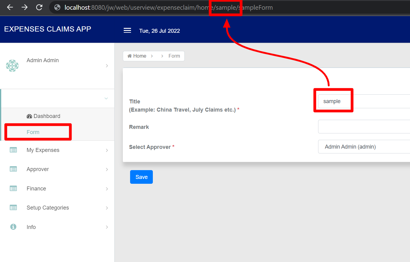Click the My Expenses list icon

13,150
